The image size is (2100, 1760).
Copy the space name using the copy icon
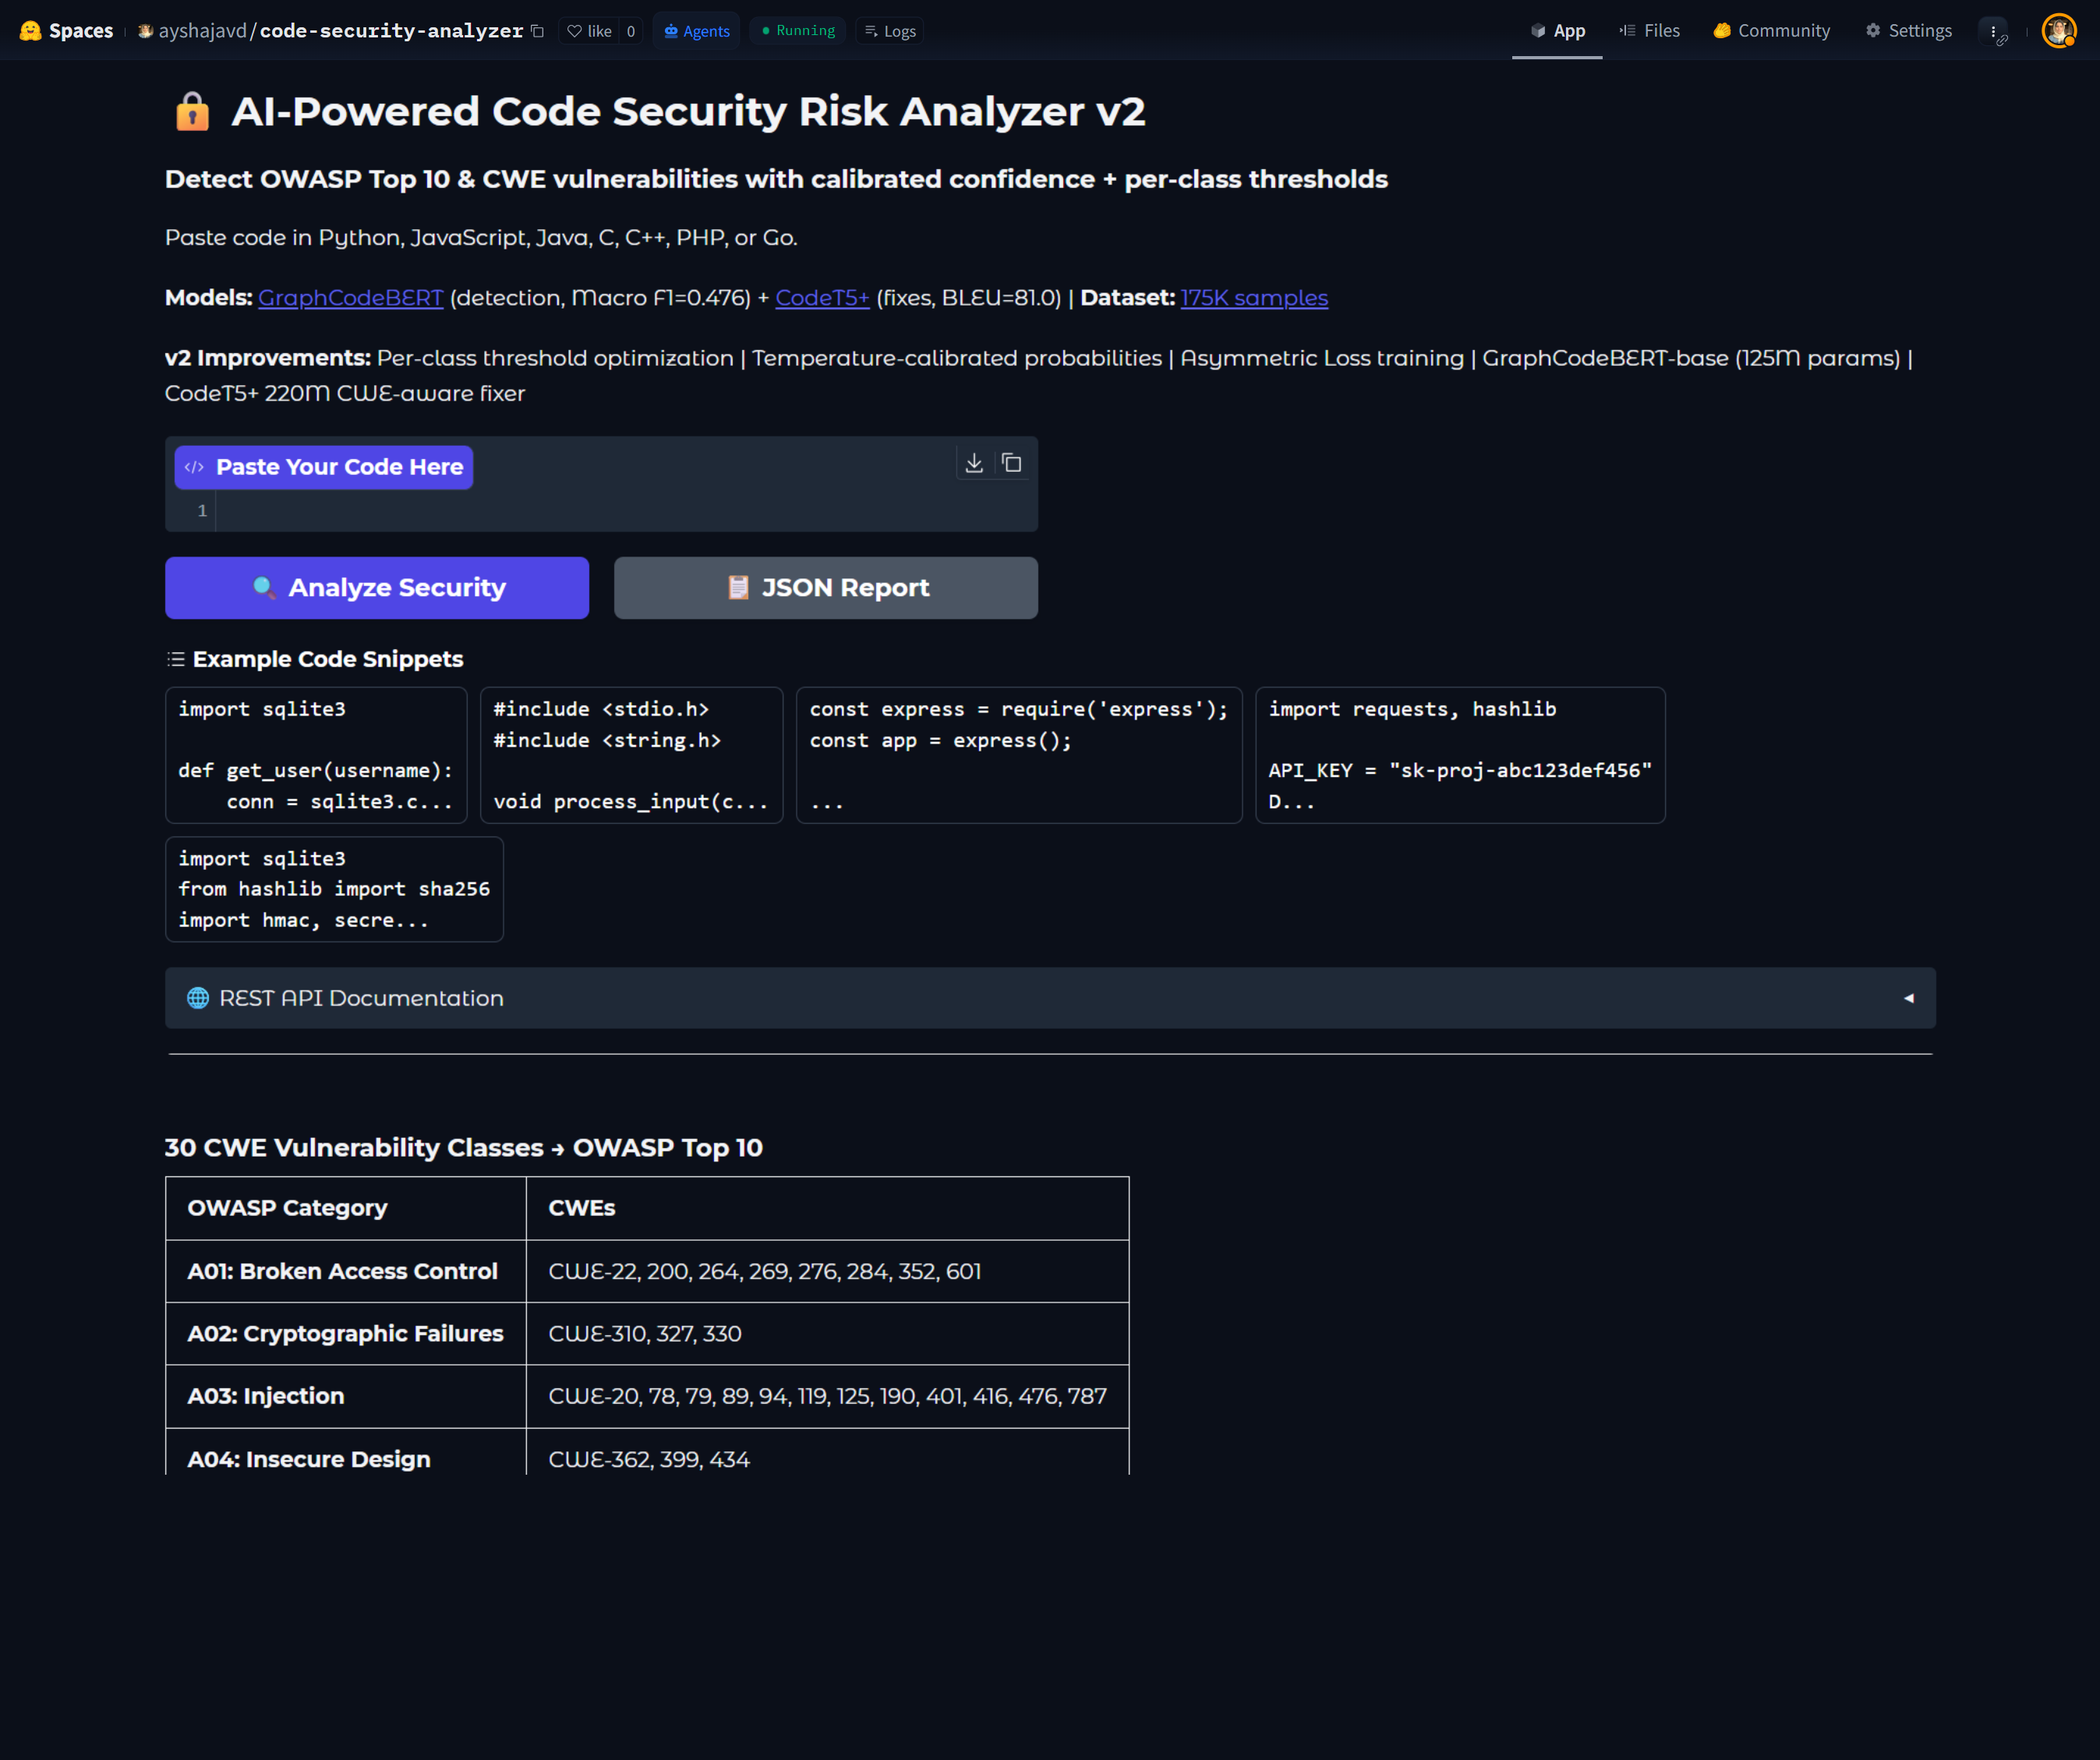(x=537, y=31)
